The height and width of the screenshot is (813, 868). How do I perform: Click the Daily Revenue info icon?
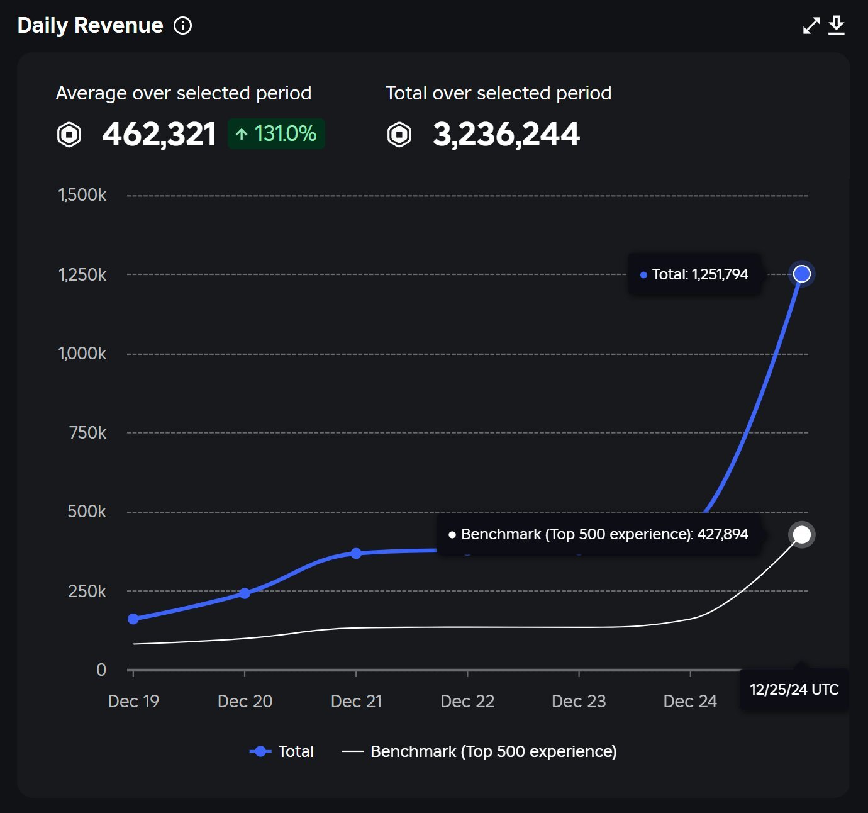(x=182, y=26)
